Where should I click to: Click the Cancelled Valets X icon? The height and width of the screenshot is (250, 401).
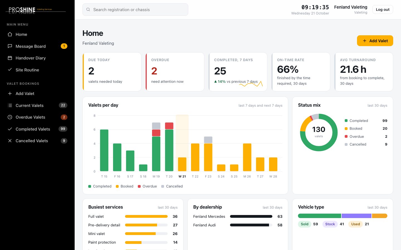click(x=10, y=141)
